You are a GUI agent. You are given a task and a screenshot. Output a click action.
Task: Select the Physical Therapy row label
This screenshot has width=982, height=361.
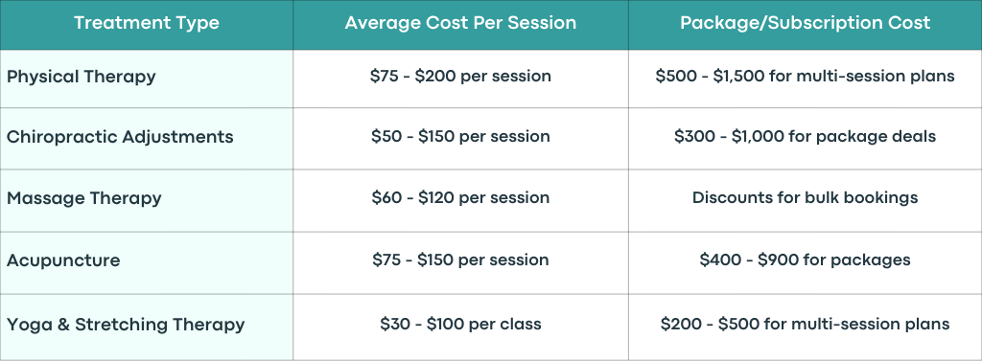pyautogui.click(x=81, y=77)
